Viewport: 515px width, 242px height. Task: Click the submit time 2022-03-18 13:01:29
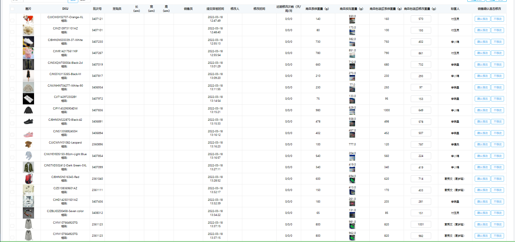coord(215,65)
